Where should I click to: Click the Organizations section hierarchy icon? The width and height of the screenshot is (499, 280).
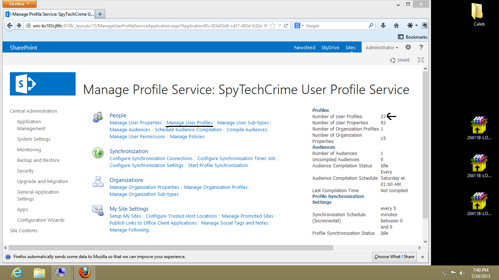(98, 182)
